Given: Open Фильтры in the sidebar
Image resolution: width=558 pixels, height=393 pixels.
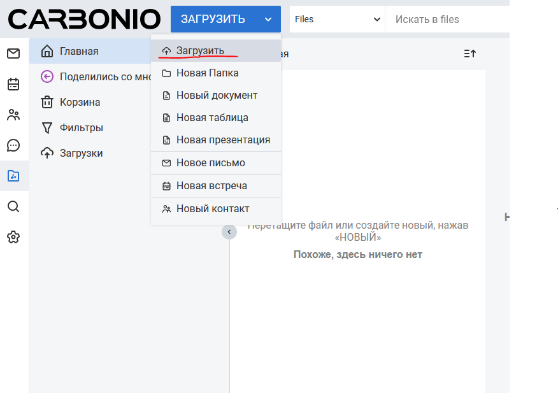Looking at the screenshot, I should [x=81, y=127].
